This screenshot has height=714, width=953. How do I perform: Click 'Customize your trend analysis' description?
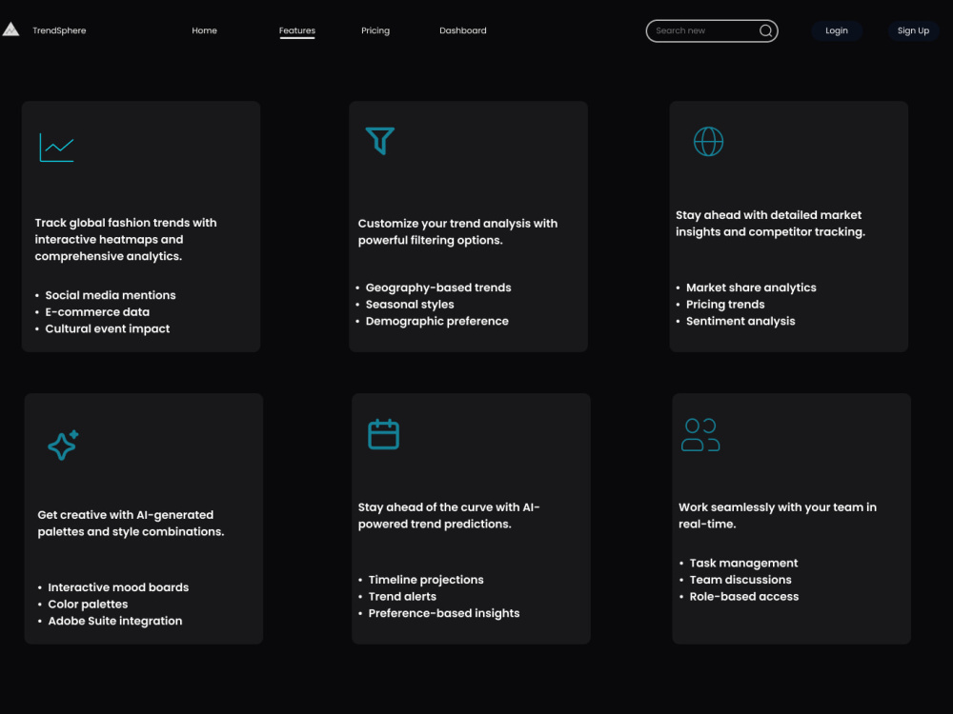click(457, 232)
